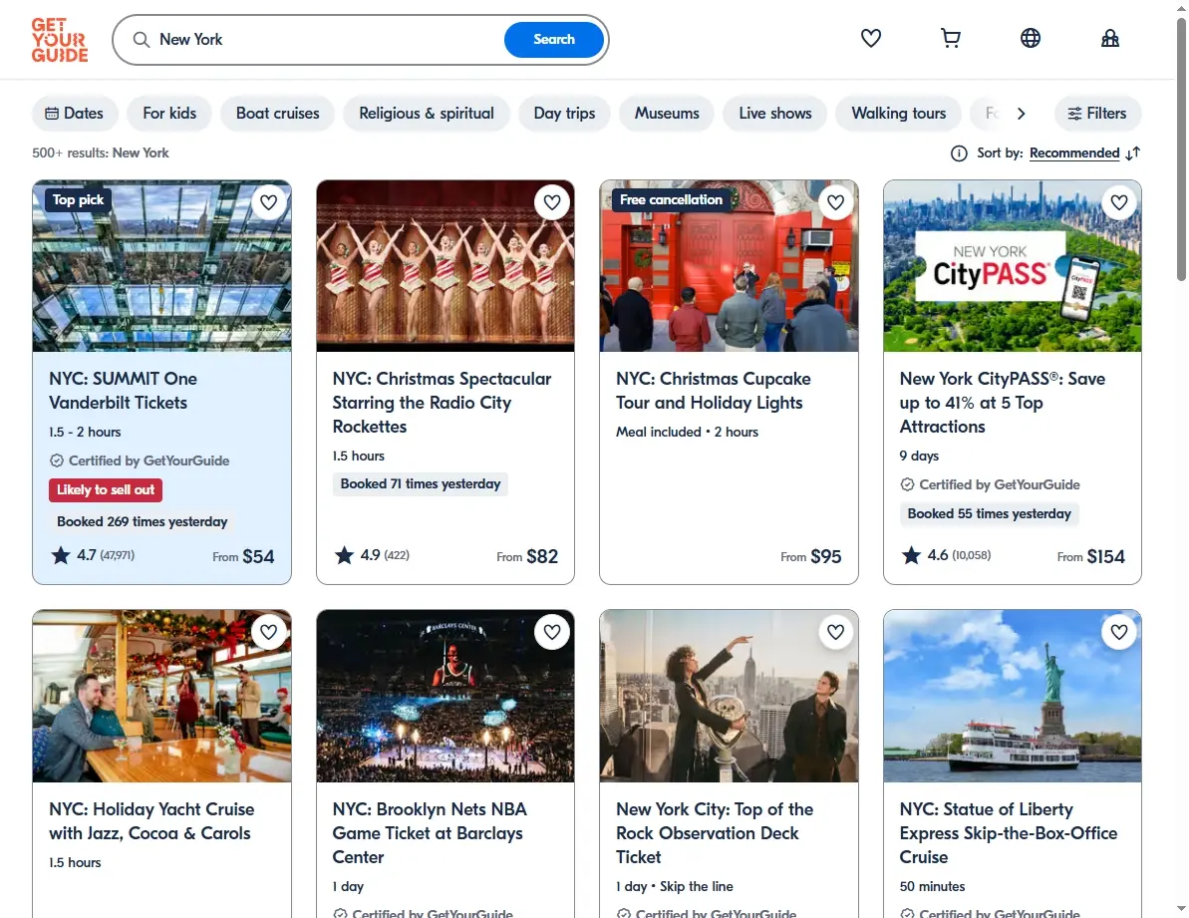Click Booked 55 times yesterday label
This screenshot has height=918, width=1189.
tap(989, 513)
